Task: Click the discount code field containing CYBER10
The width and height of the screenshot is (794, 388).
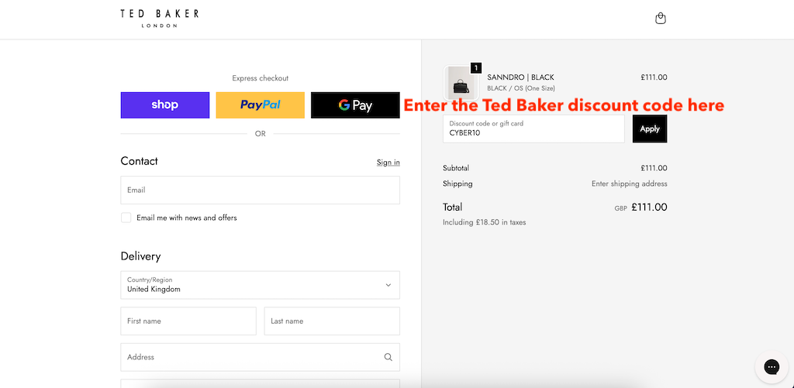Action: [x=533, y=129]
